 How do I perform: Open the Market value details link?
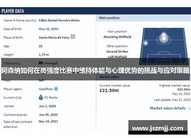pos(168,108)
